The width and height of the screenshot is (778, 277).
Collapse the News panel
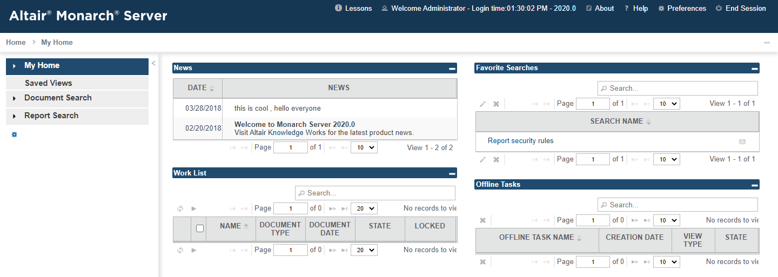[x=452, y=69]
